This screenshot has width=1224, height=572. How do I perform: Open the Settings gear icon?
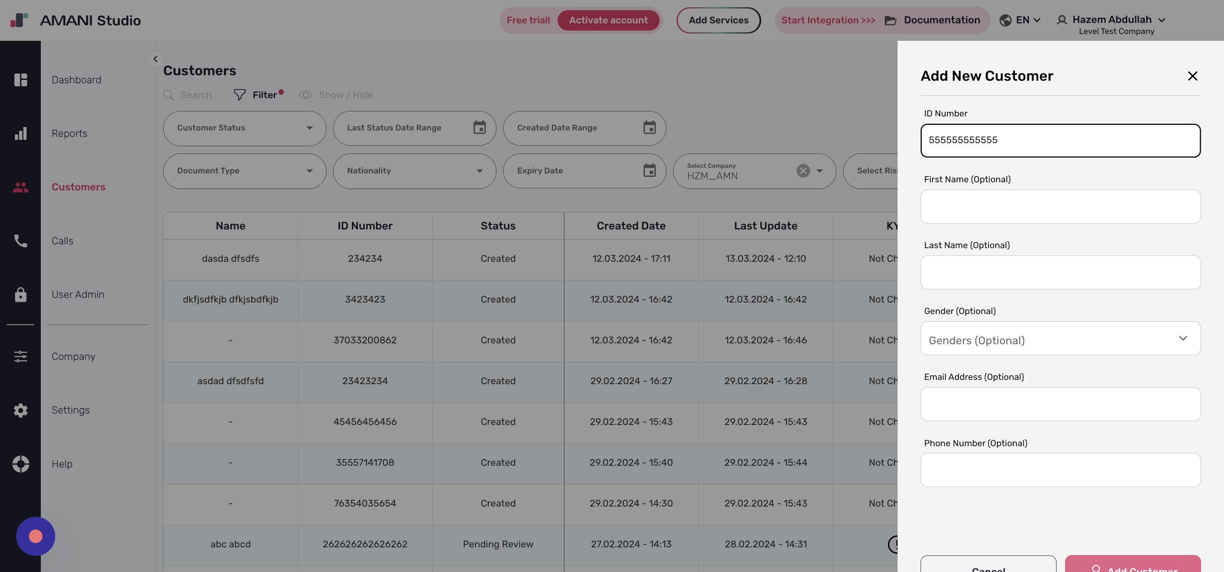(x=21, y=411)
